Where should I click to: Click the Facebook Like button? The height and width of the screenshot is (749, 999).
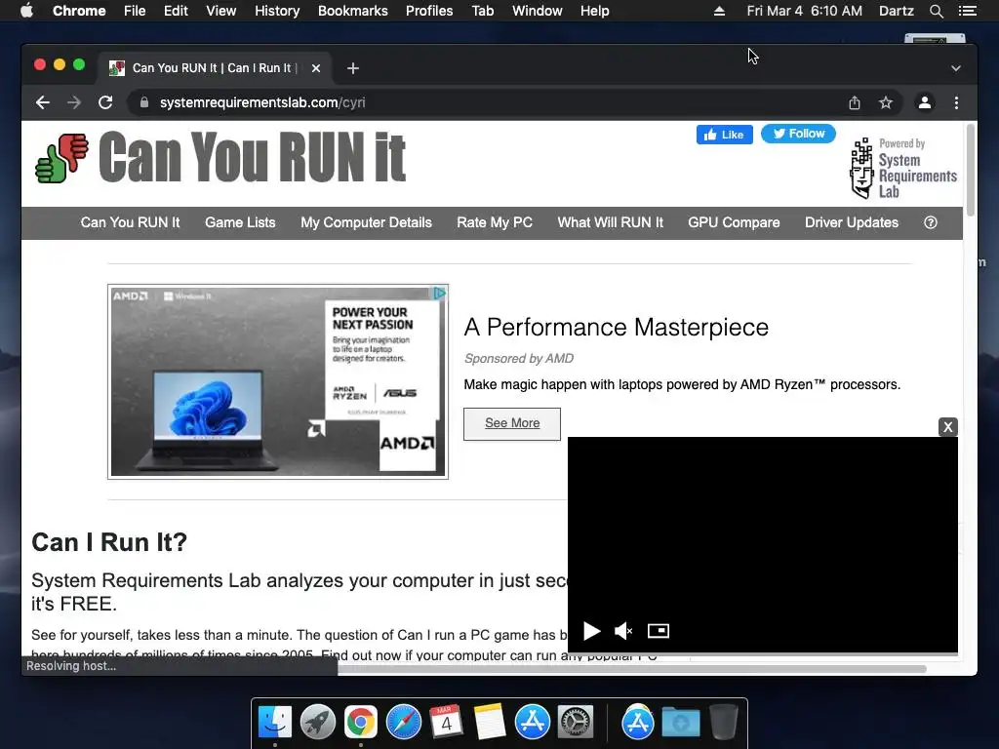click(725, 135)
